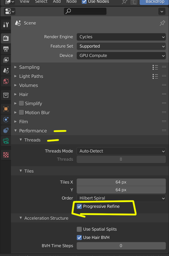Expand the Sampling panel

click(x=29, y=67)
